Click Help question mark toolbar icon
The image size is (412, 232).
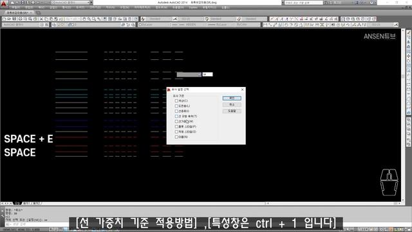pos(136,19)
